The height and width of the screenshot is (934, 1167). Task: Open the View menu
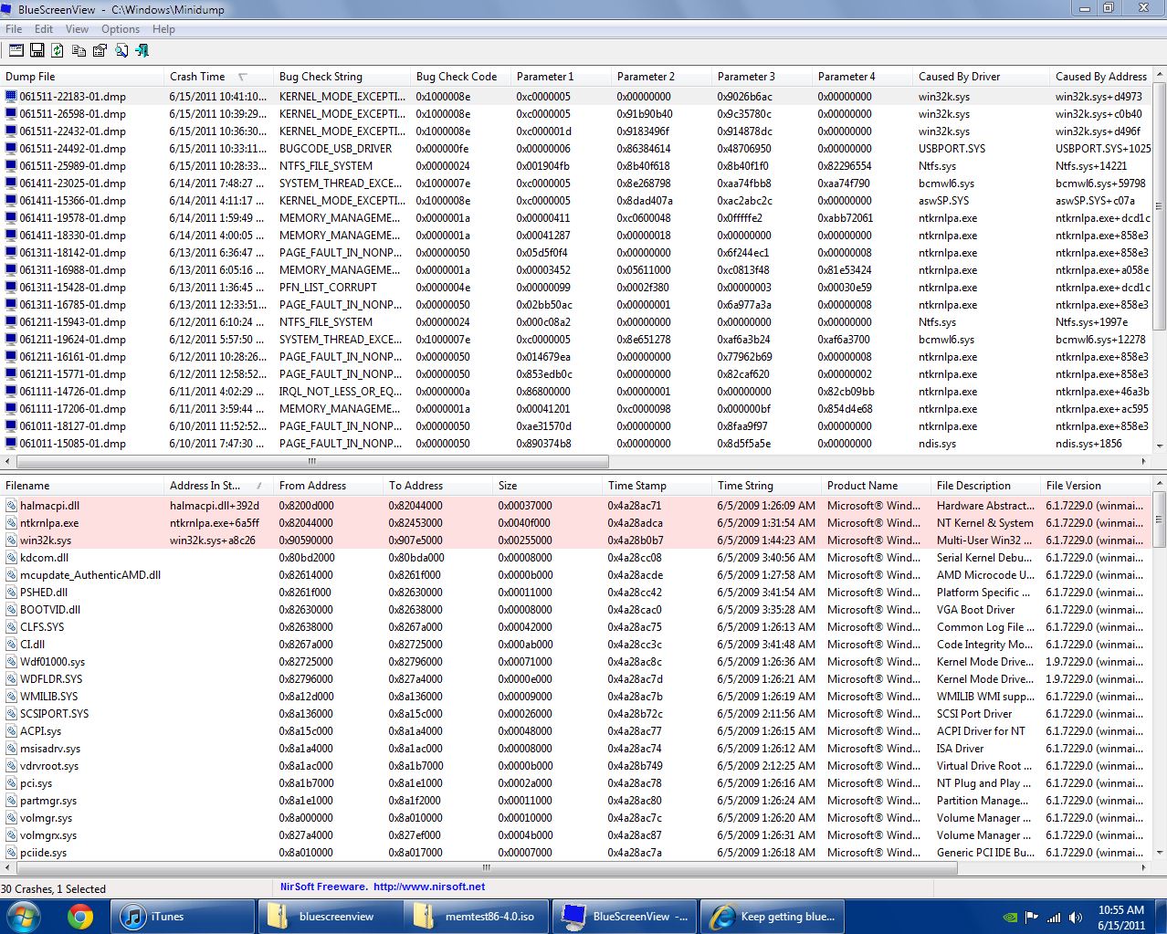(x=78, y=29)
